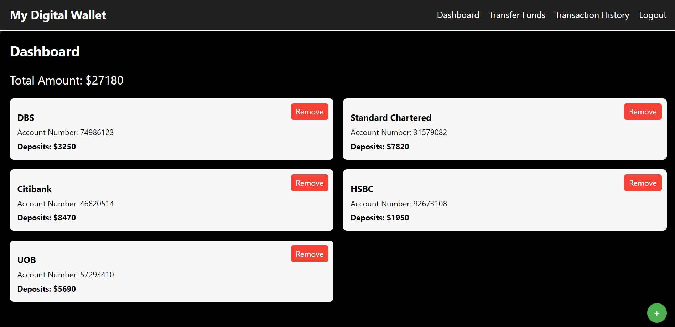Click Account Number: 31579082
The image size is (675, 327).
click(399, 132)
